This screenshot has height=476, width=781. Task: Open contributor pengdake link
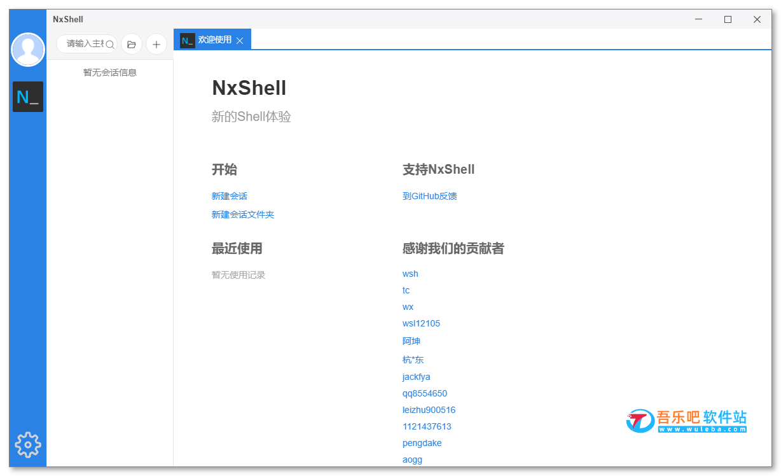pos(422,443)
